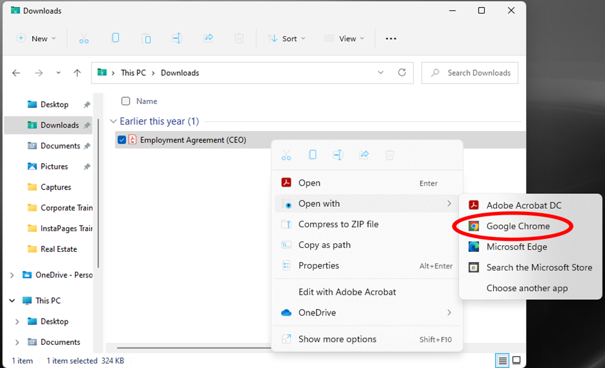
Task: Go up one folder level
Action: [77, 73]
